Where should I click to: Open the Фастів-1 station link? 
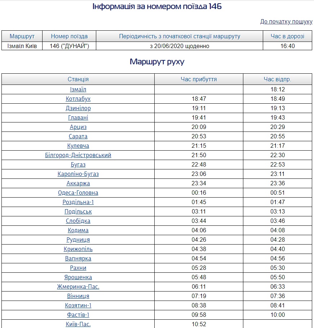[78, 315]
